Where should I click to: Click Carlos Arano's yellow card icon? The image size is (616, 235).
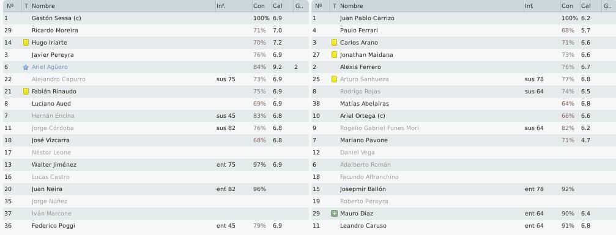(x=335, y=42)
